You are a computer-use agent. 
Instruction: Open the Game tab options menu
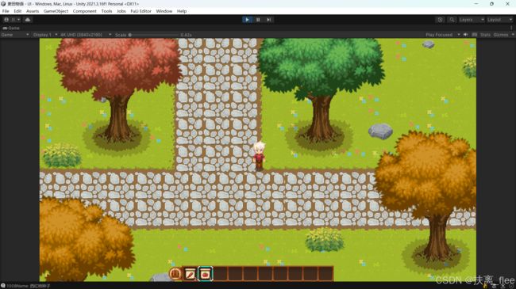pos(512,28)
